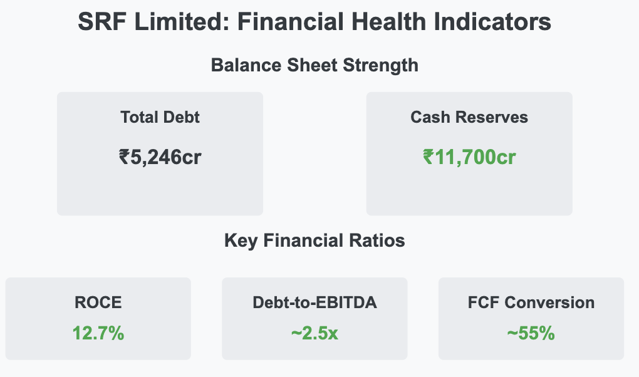The height and width of the screenshot is (377, 639).
Task: Click the ~2.5x ratio value
Action: tap(314, 333)
